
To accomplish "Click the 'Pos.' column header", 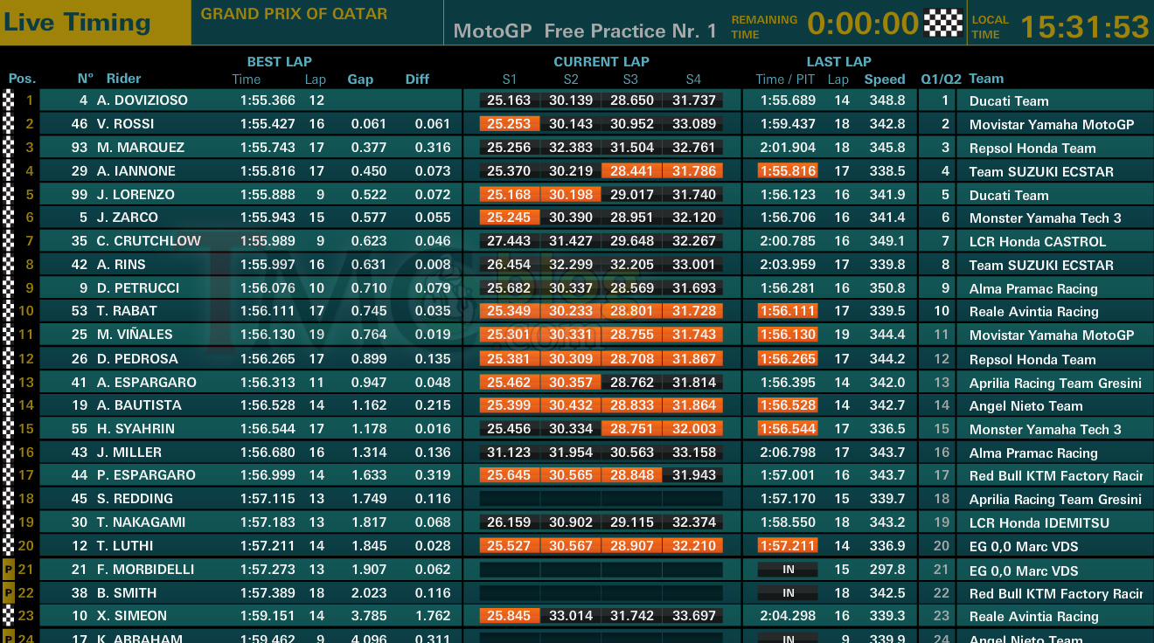I will [22, 79].
